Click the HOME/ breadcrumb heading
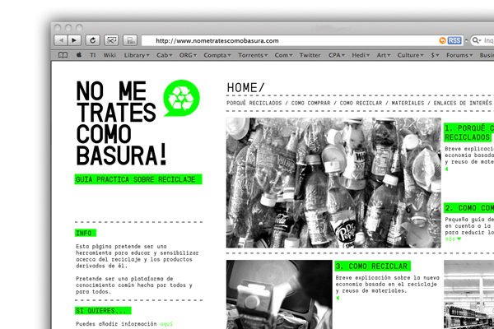 click(x=245, y=87)
